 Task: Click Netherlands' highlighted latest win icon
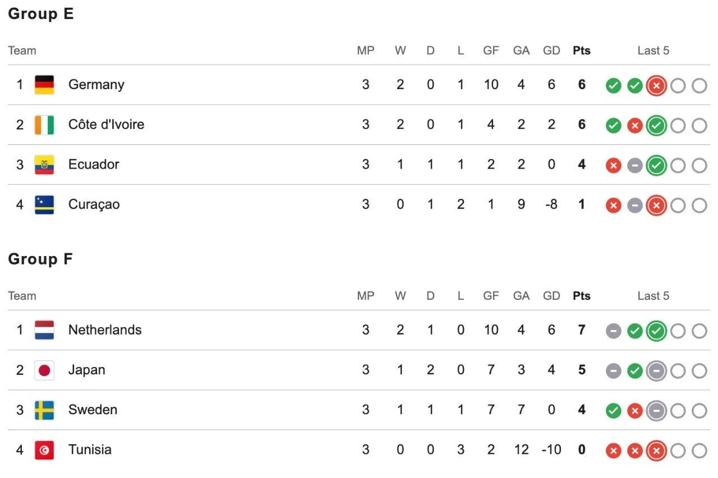click(x=656, y=331)
